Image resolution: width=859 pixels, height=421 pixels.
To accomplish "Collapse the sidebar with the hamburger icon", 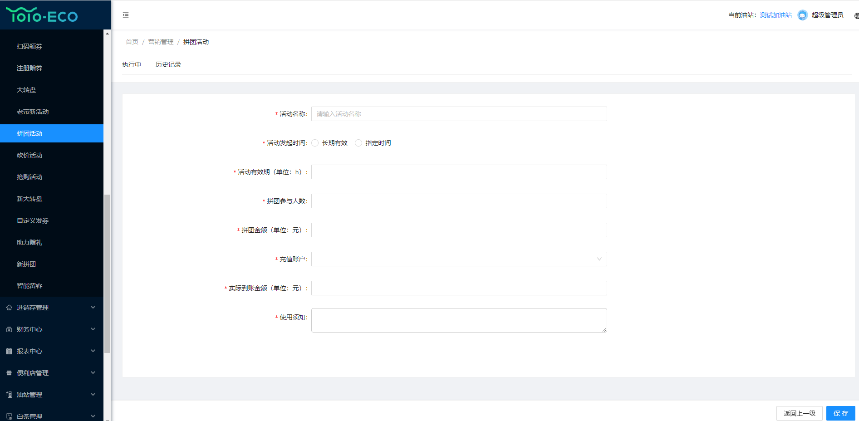I will click(x=126, y=15).
